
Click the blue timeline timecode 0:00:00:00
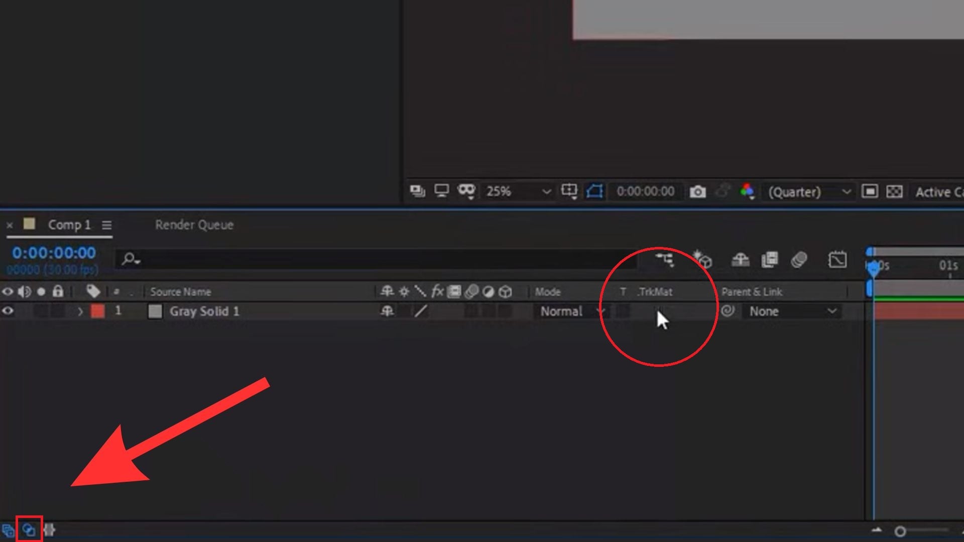pos(54,253)
